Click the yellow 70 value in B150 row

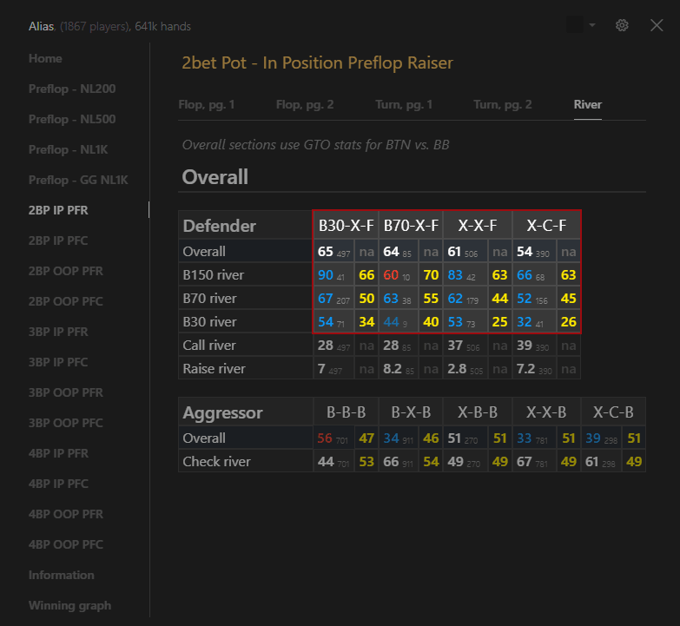pyautogui.click(x=431, y=275)
